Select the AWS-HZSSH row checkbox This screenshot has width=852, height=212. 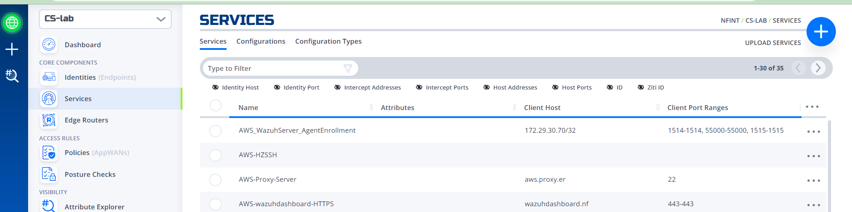pos(215,155)
